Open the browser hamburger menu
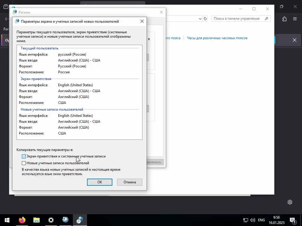Screen dimensions: 302x226 295,19
